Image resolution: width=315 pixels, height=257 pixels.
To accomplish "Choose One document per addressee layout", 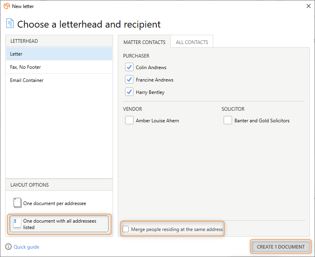I will (x=55, y=203).
